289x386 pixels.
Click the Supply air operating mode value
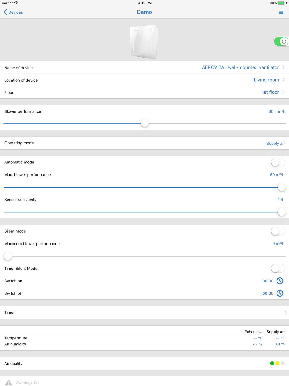click(x=275, y=143)
